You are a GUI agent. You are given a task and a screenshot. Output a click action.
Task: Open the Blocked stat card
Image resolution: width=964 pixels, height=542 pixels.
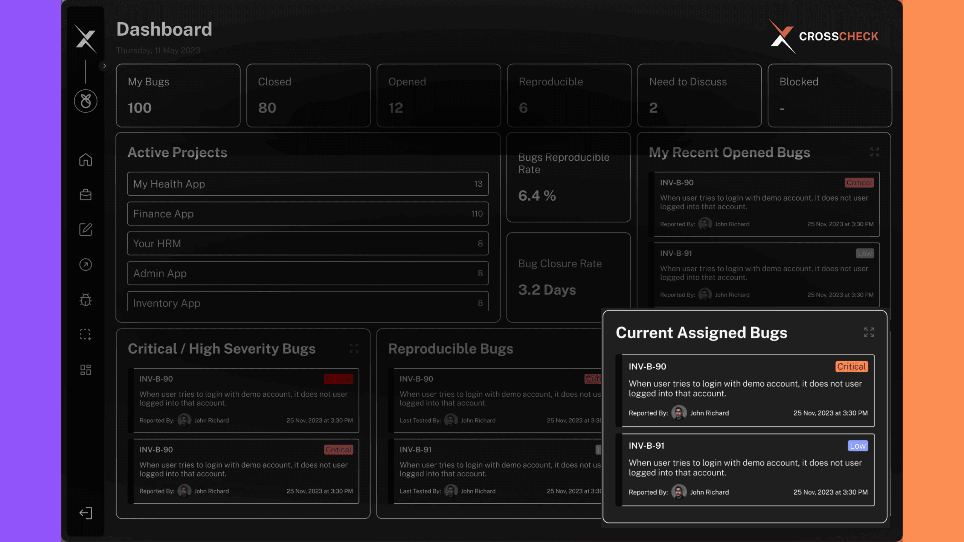pyautogui.click(x=830, y=95)
